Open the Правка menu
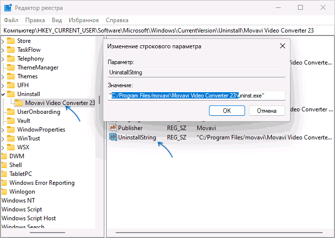This screenshot has height=238, width=335. coord(35,20)
